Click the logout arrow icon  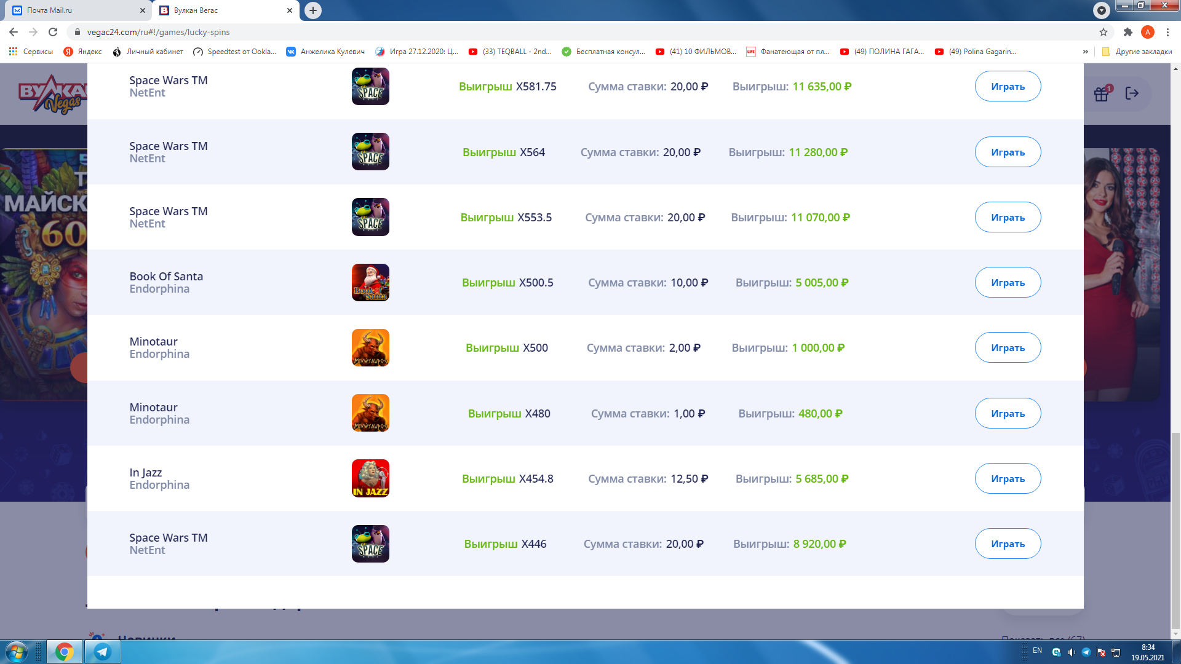point(1132,93)
